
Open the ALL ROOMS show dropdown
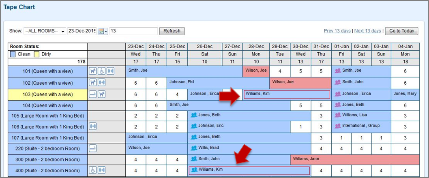(x=45, y=31)
